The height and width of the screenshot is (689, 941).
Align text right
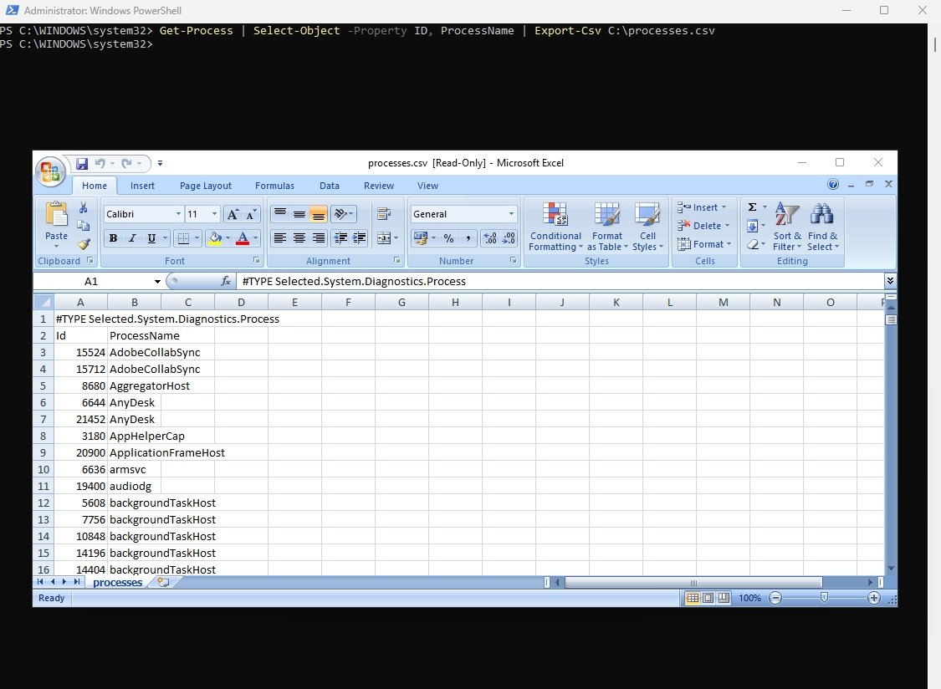coord(318,238)
